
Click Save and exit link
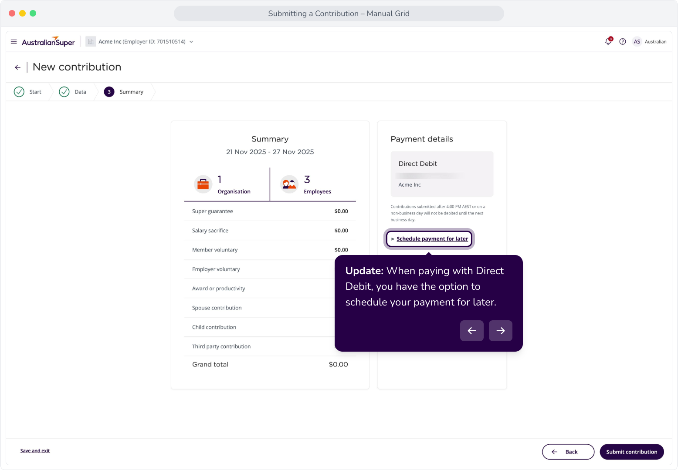pos(35,451)
